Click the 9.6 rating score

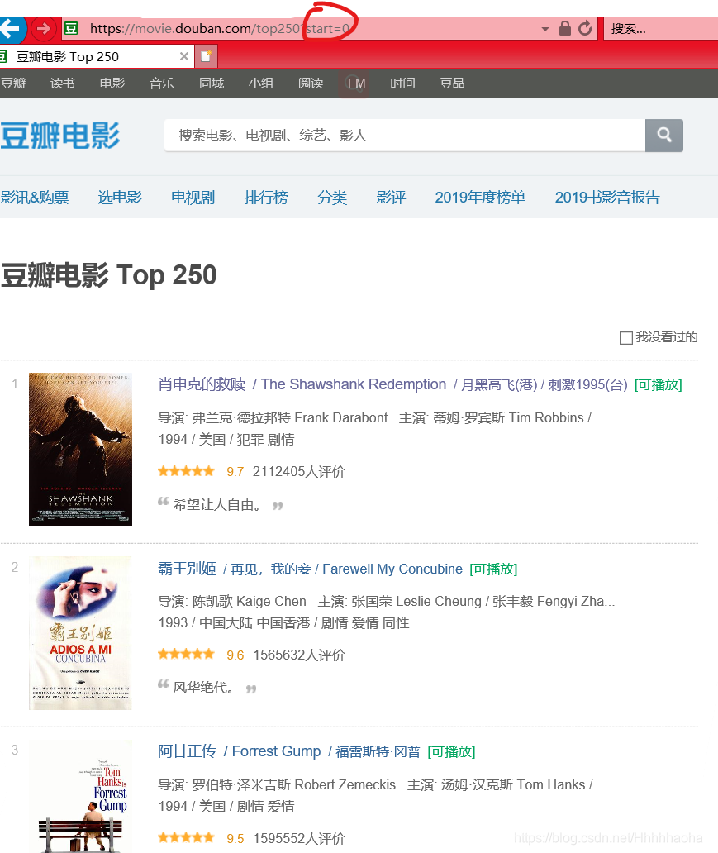tap(235, 655)
